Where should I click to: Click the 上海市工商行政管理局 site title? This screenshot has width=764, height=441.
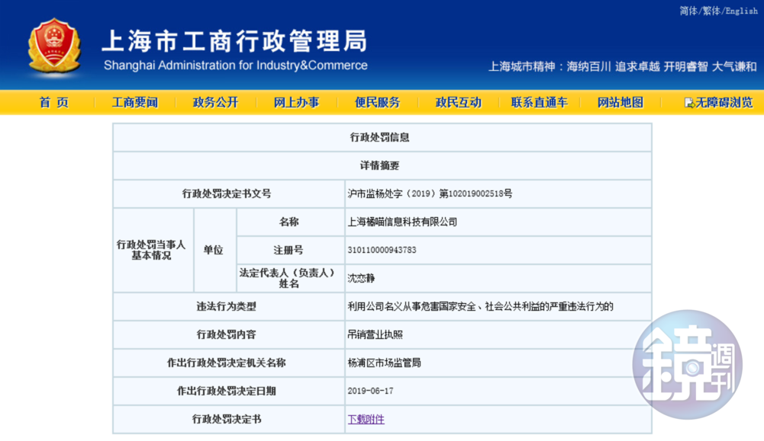point(235,41)
